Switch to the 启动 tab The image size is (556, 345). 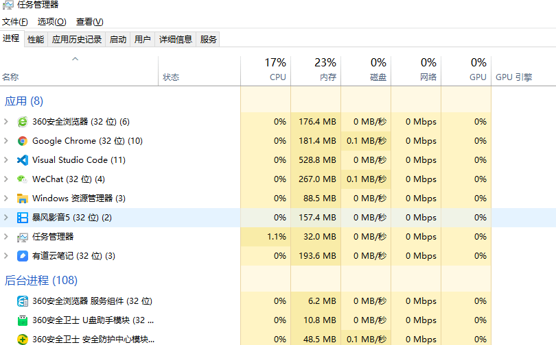(118, 39)
